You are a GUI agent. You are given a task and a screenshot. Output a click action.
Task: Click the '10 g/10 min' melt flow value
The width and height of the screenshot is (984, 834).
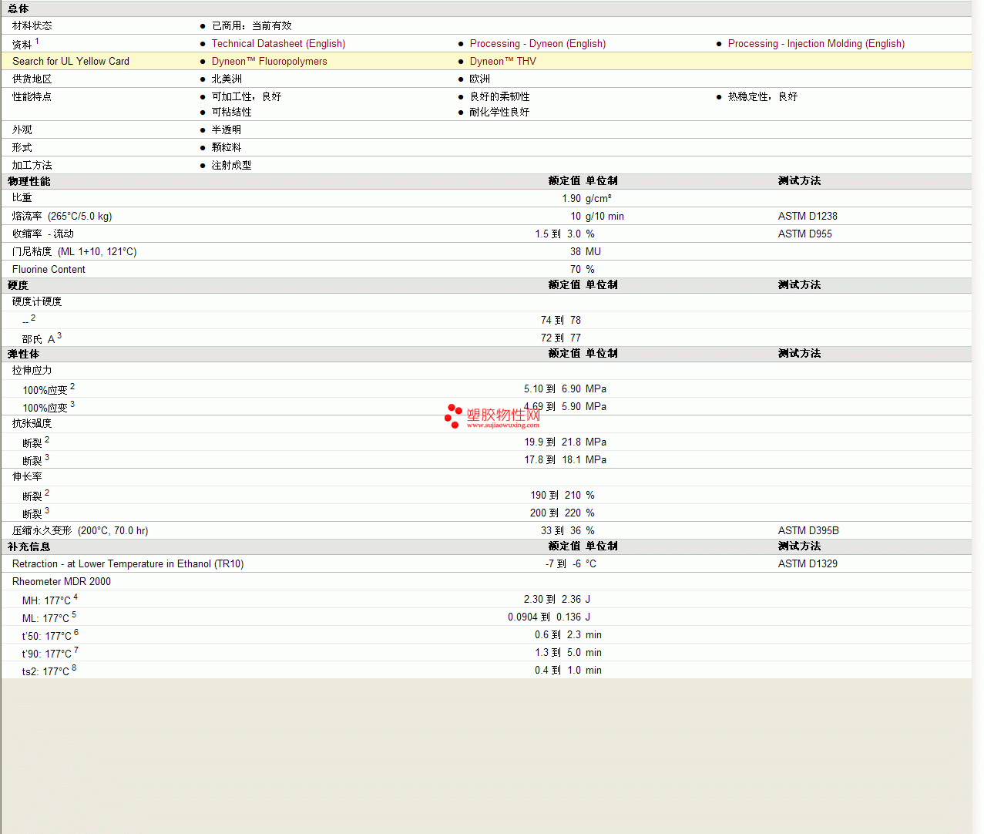tap(597, 217)
